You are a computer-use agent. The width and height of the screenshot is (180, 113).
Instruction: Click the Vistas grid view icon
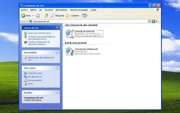coord(84,16)
